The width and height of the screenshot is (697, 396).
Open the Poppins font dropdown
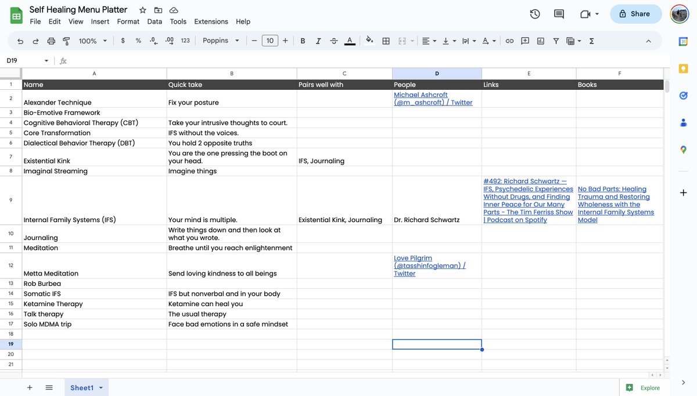(221, 41)
